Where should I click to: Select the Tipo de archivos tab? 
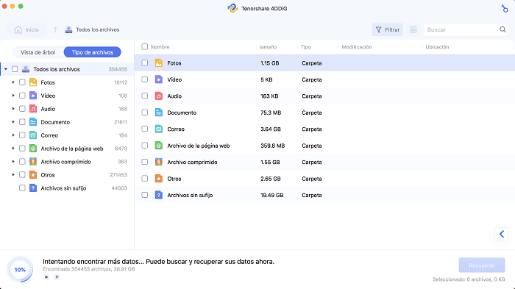click(x=92, y=52)
